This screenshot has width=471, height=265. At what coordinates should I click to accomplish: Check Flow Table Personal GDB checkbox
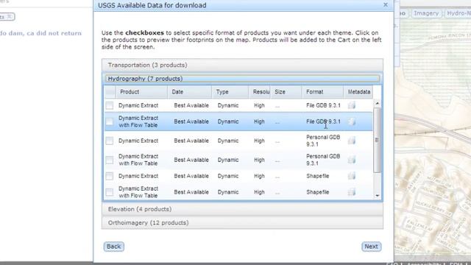pos(110,160)
